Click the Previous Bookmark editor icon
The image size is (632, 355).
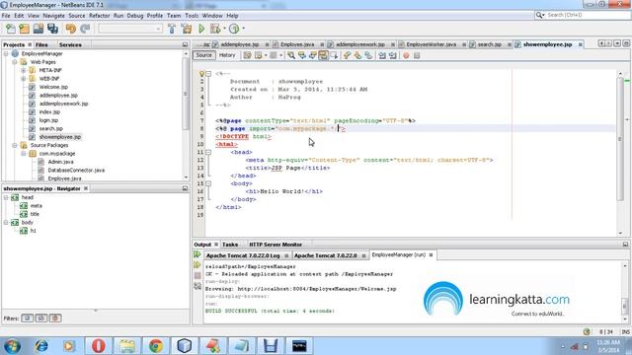347,55
